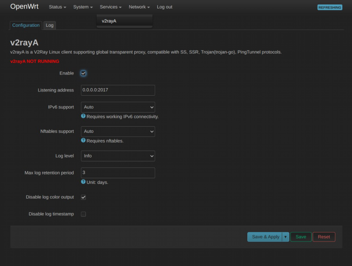Open the IPv6 support dropdown
This screenshot has width=352, height=266.
(118, 107)
